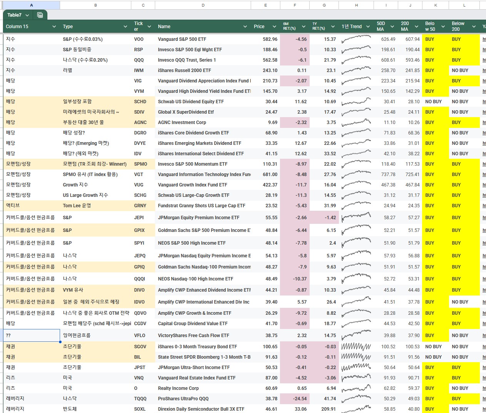Viewport: 486px width, 413px height.
Task: Open the Ticker column dropdown arrow
Action: click(149, 27)
